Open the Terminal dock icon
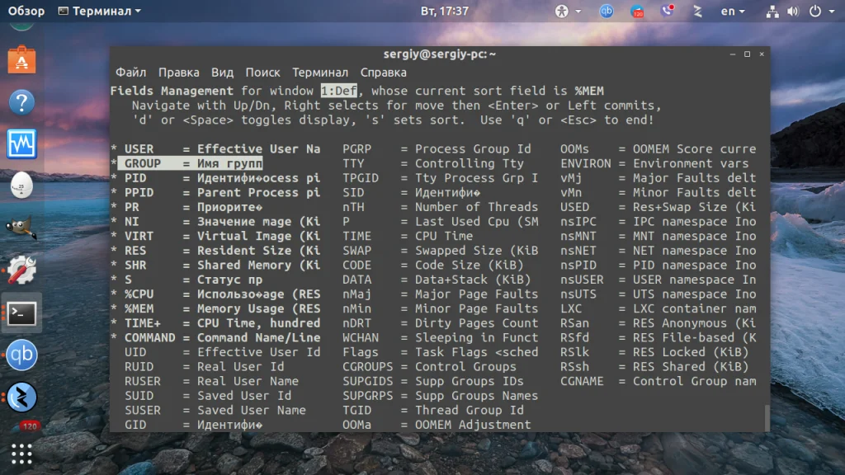The image size is (845, 475). 21,313
